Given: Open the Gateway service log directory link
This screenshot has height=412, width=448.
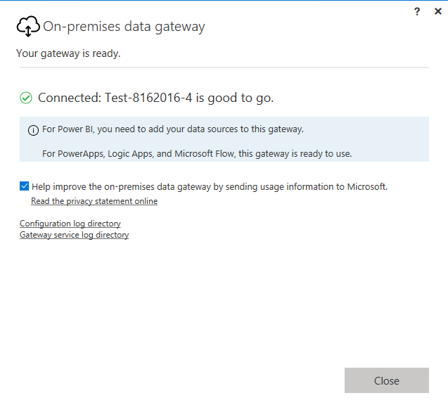Looking at the screenshot, I should click(74, 235).
